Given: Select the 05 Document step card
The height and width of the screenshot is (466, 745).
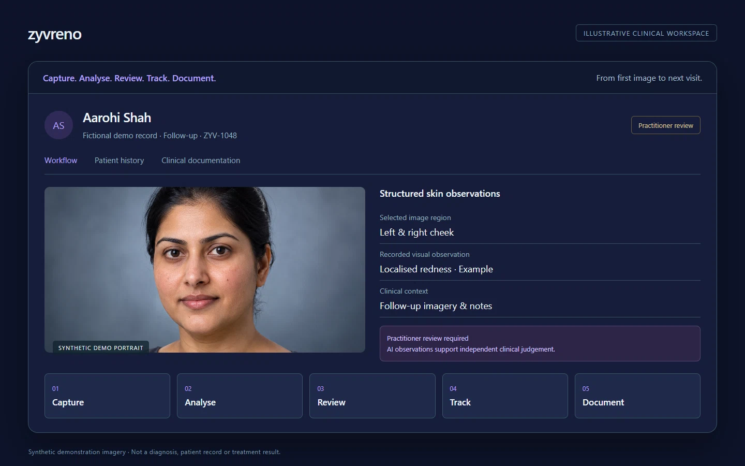Looking at the screenshot, I should tap(637, 396).
